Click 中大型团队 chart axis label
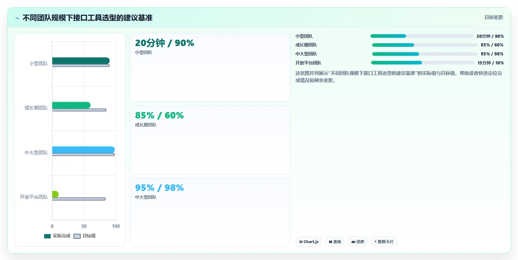This screenshot has width=518, height=260. pyautogui.click(x=36, y=153)
